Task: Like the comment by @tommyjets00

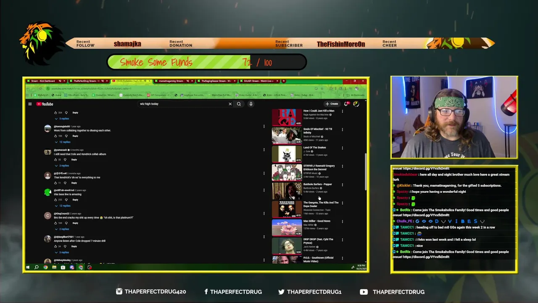Action: 55,136
